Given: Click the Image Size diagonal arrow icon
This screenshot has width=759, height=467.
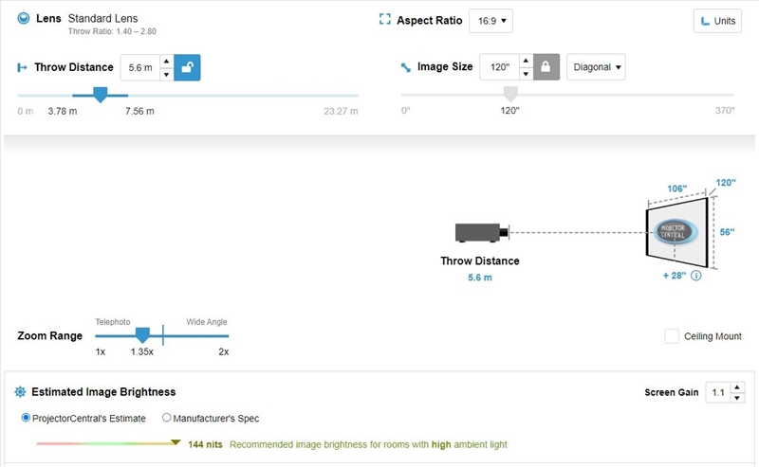Looking at the screenshot, I should [406, 67].
